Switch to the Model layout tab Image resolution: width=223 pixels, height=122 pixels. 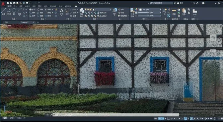5,118
